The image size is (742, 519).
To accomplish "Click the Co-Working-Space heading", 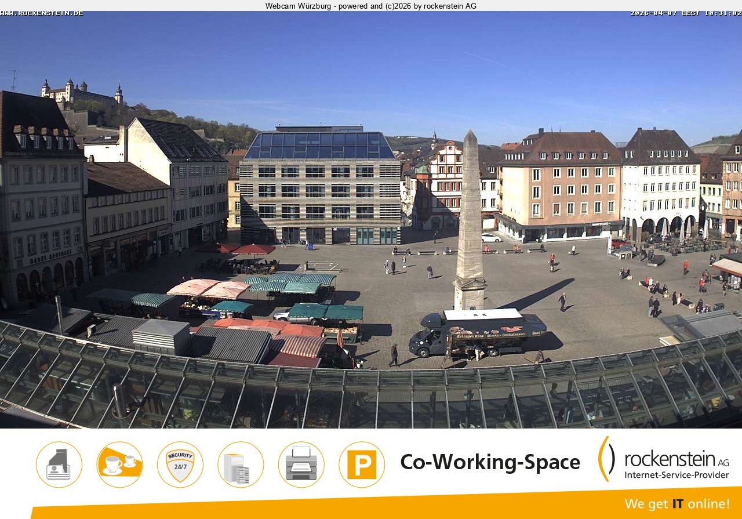I will point(490,462).
